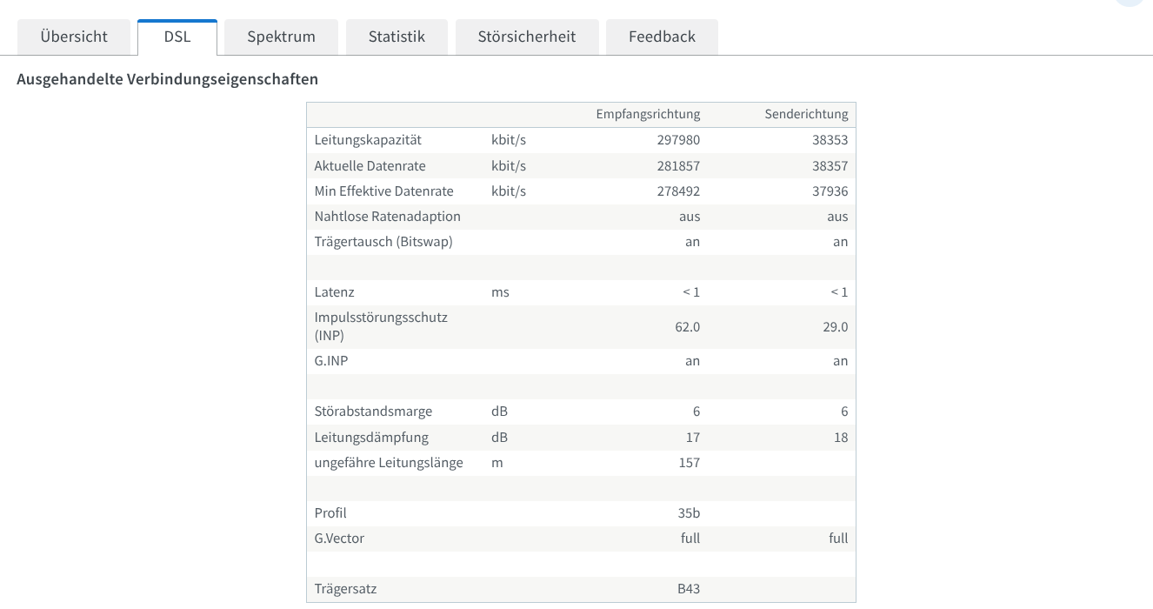
Task: Click the Trägertausch (Bitswap) label
Action: [383, 242]
